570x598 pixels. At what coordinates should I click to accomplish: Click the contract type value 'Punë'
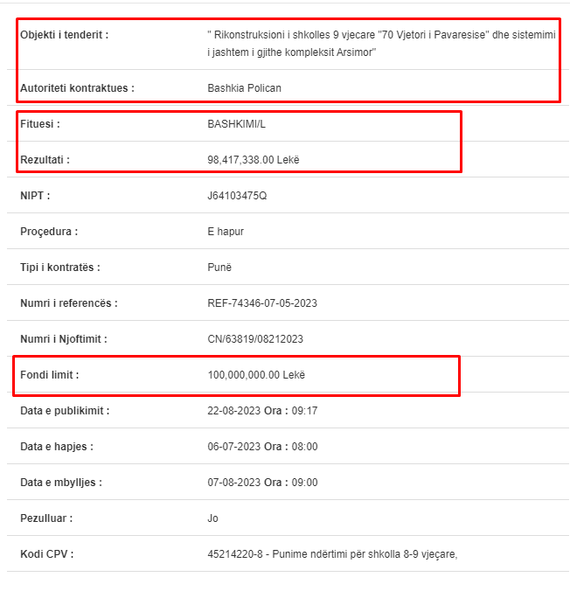[219, 268]
